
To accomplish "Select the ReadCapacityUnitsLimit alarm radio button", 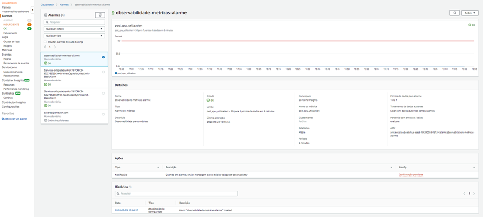I will [x=103, y=93].
